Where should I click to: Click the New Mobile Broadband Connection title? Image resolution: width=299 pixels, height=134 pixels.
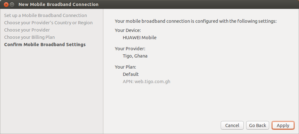[x=58, y=4]
